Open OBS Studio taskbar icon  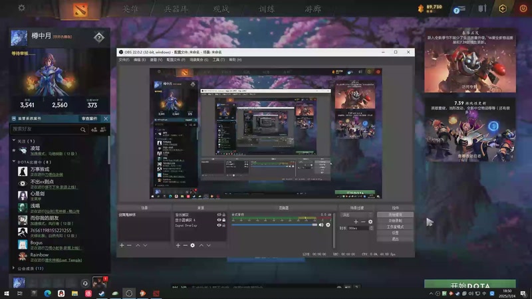point(129,293)
